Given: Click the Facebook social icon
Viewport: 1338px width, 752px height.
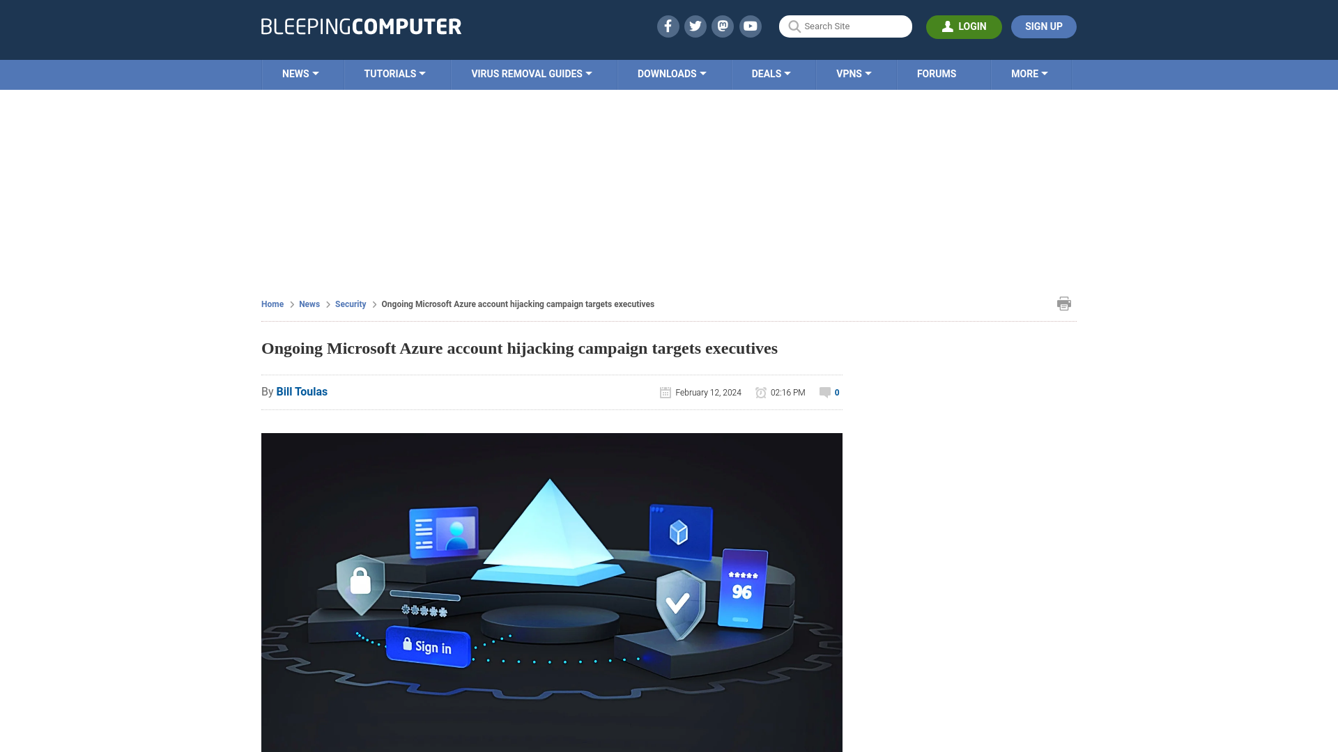Looking at the screenshot, I should click(668, 26).
